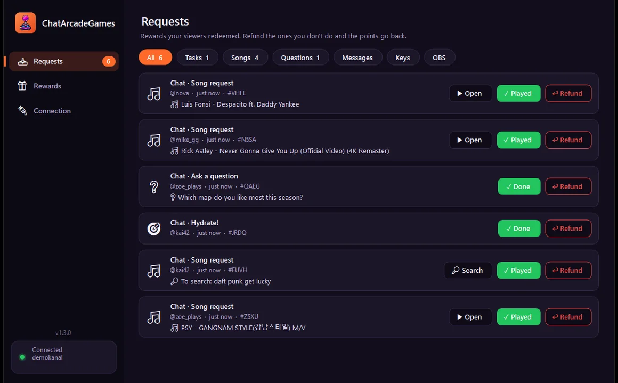Switch to the Songs tab

(x=245, y=58)
